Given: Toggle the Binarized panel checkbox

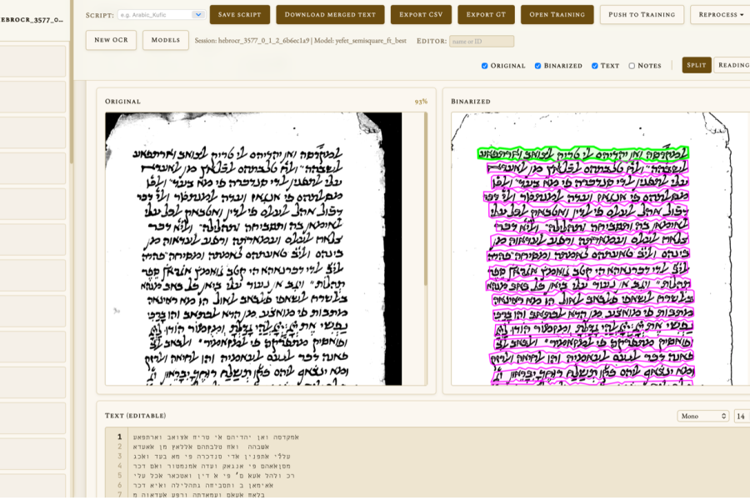Looking at the screenshot, I should tap(537, 66).
